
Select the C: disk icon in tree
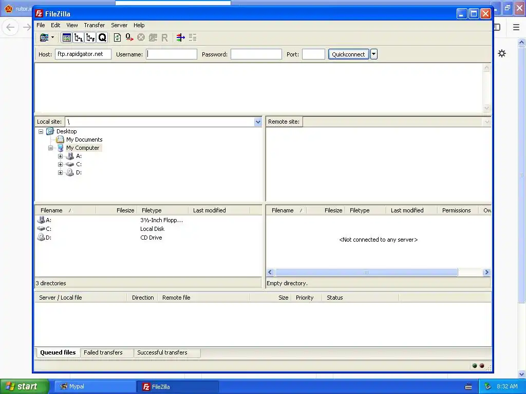click(70, 164)
